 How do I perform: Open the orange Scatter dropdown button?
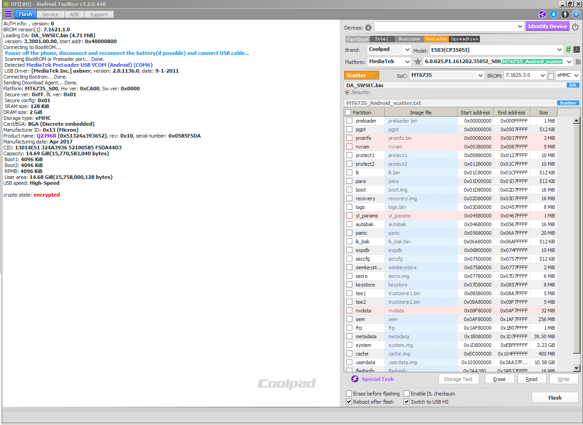[361, 75]
